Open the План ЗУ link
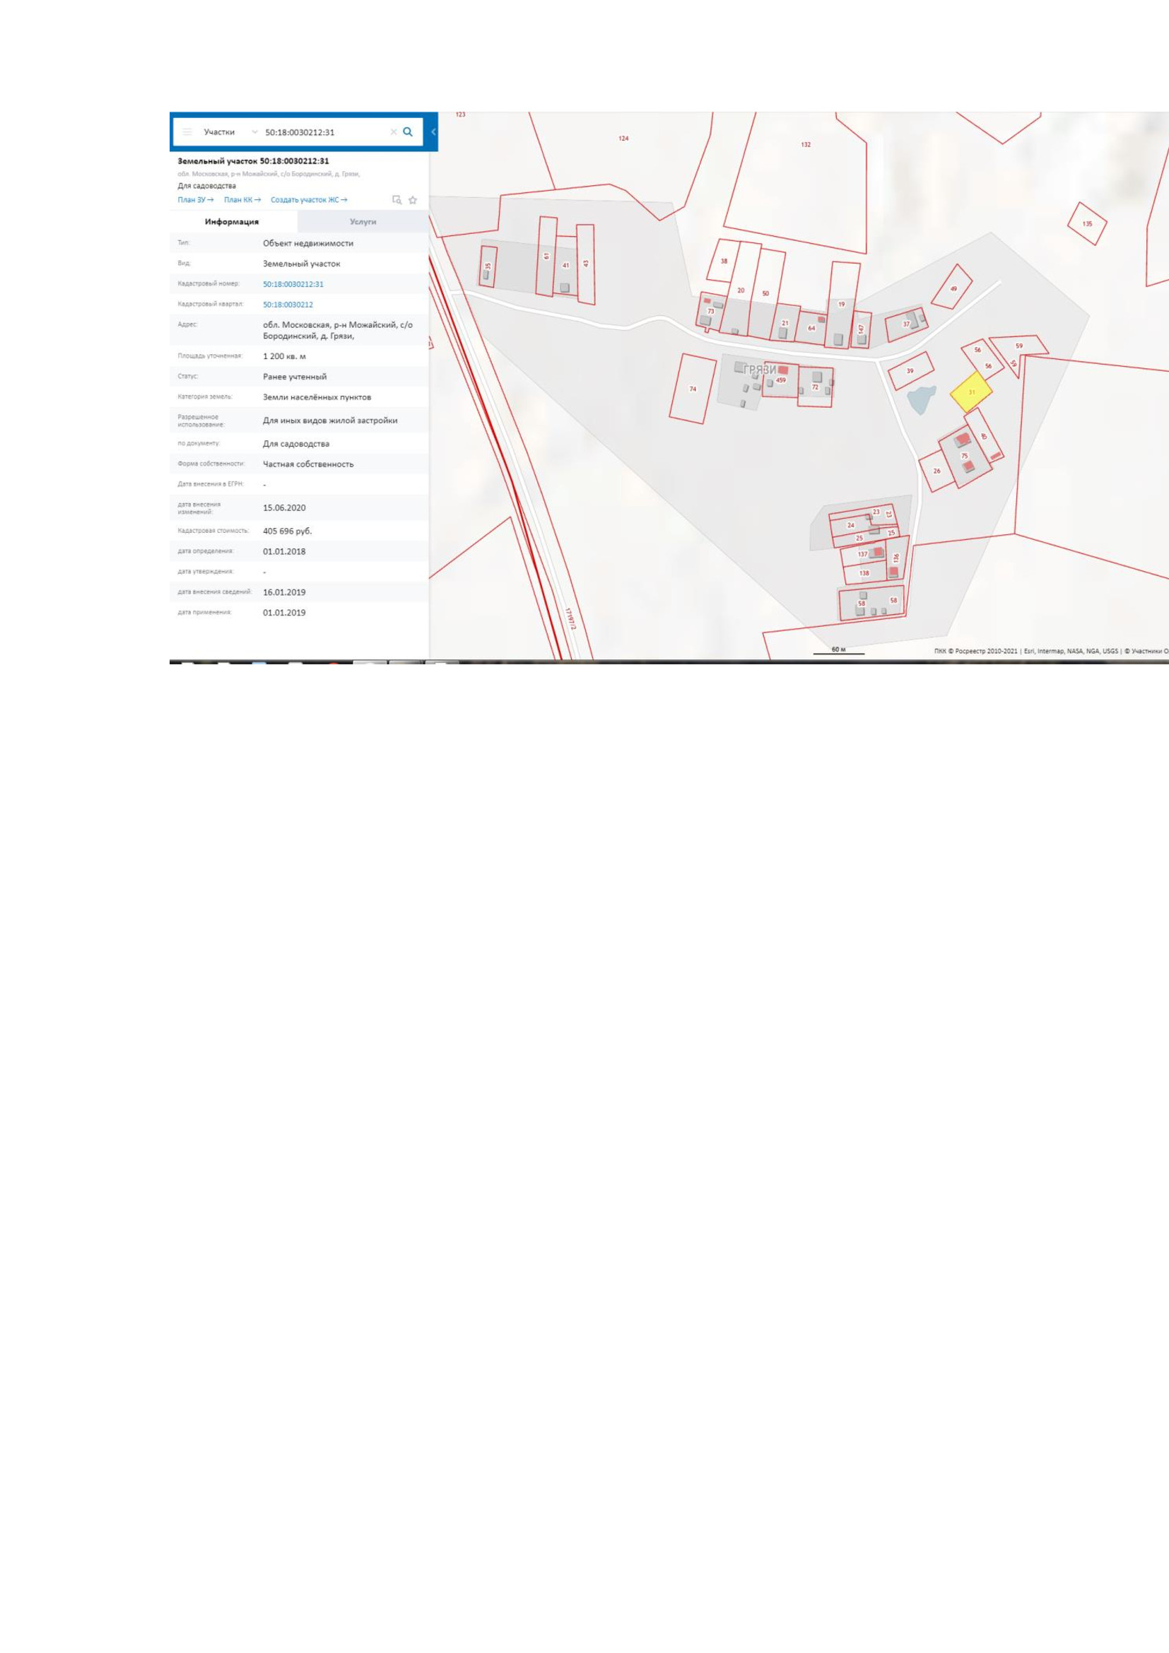The width and height of the screenshot is (1169, 1653). [x=196, y=200]
